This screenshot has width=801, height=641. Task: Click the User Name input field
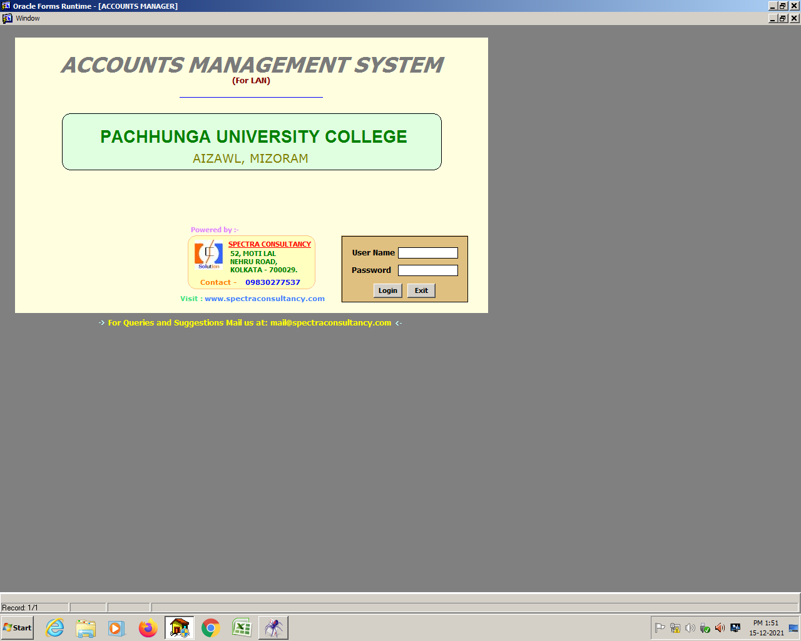click(x=428, y=253)
